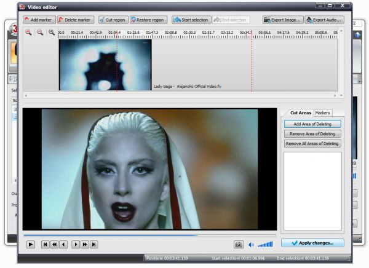369x268 pixels.
Task: Mute audio using the speaker icon
Action: point(252,244)
